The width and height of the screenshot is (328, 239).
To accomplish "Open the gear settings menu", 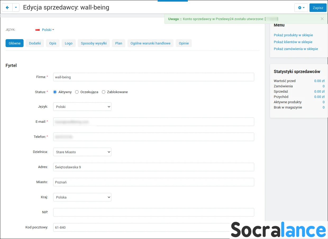I will tap(301, 8).
